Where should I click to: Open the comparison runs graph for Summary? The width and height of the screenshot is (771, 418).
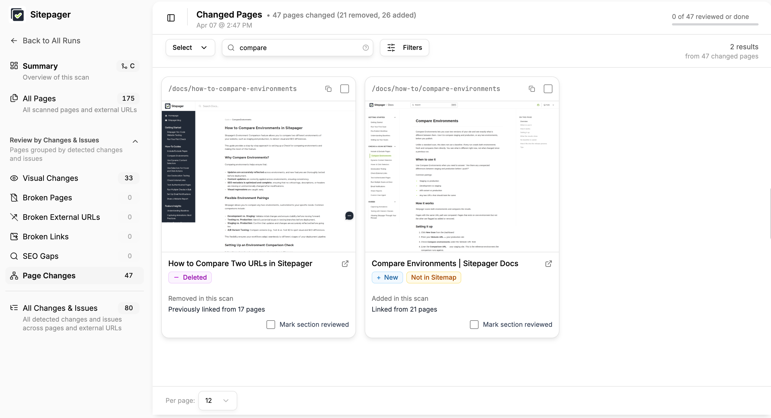pyautogui.click(x=128, y=66)
